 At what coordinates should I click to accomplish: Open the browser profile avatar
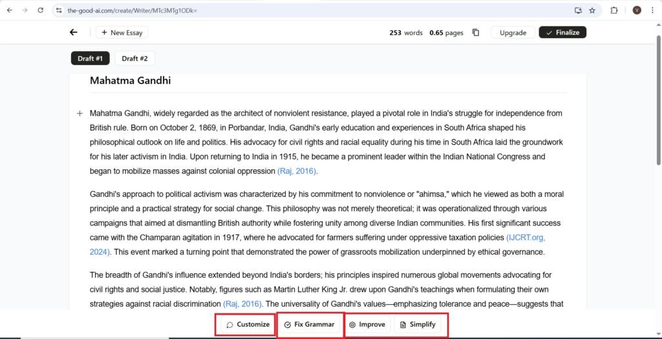coord(637,10)
